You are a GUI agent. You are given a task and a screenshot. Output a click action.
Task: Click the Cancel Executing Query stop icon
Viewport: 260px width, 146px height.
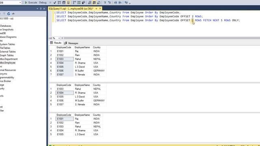click(x=50, y=3)
